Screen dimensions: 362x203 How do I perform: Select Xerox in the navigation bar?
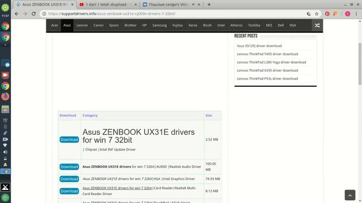pyautogui.click(x=193, y=25)
